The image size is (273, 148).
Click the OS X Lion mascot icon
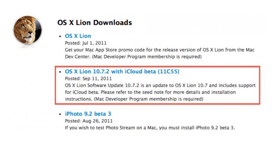coord(27,30)
